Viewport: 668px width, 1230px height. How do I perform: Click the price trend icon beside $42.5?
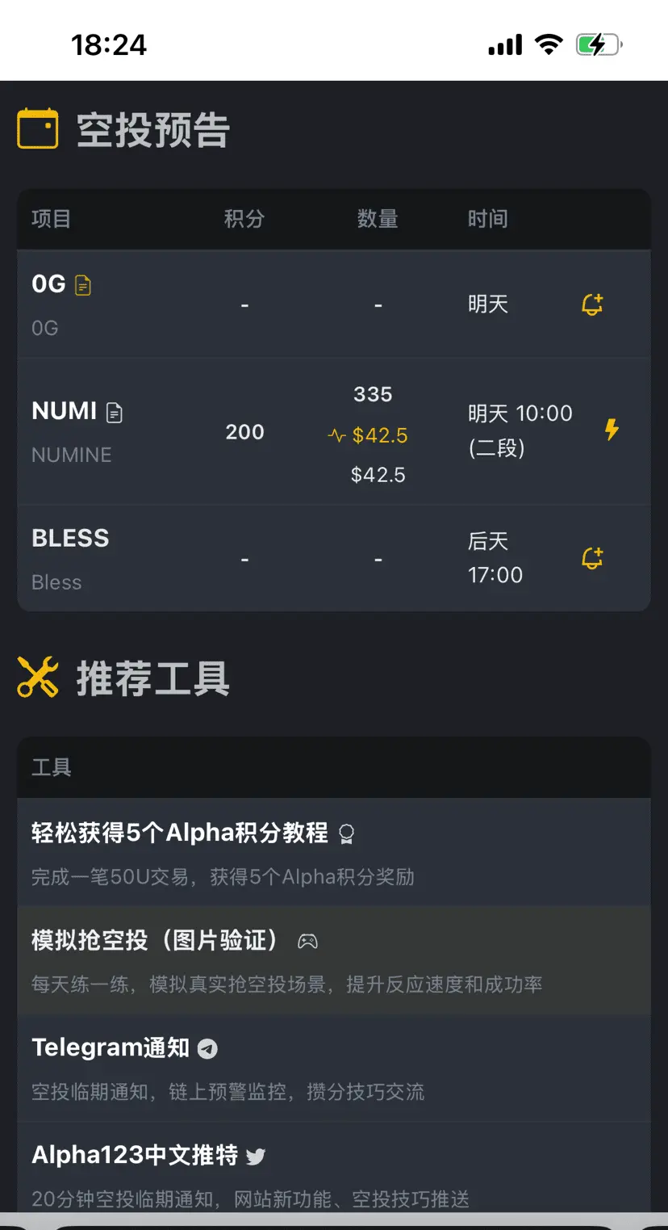pos(336,436)
